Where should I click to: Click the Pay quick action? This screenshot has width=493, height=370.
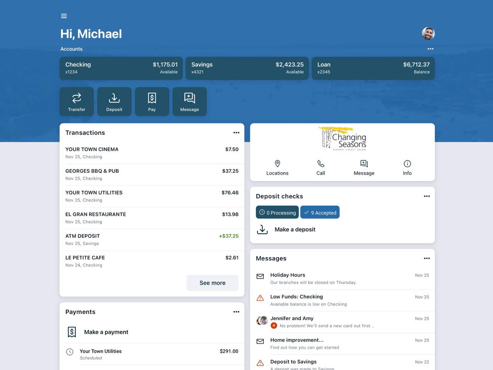[152, 102]
